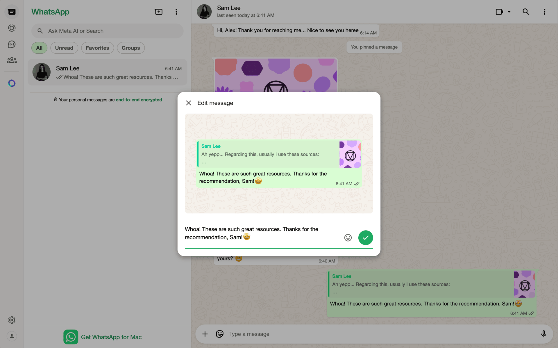Click the 'Edit message' dialog title
The width and height of the screenshot is (558, 348).
(215, 103)
